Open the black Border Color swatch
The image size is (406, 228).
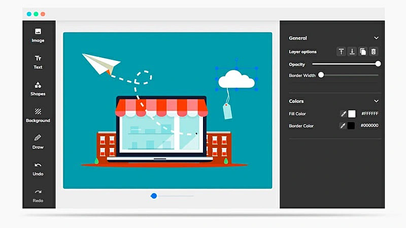351,126
